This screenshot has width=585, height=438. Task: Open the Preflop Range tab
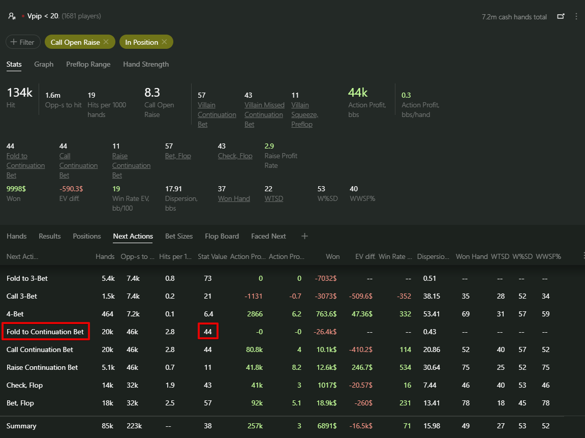pyautogui.click(x=88, y=64)
